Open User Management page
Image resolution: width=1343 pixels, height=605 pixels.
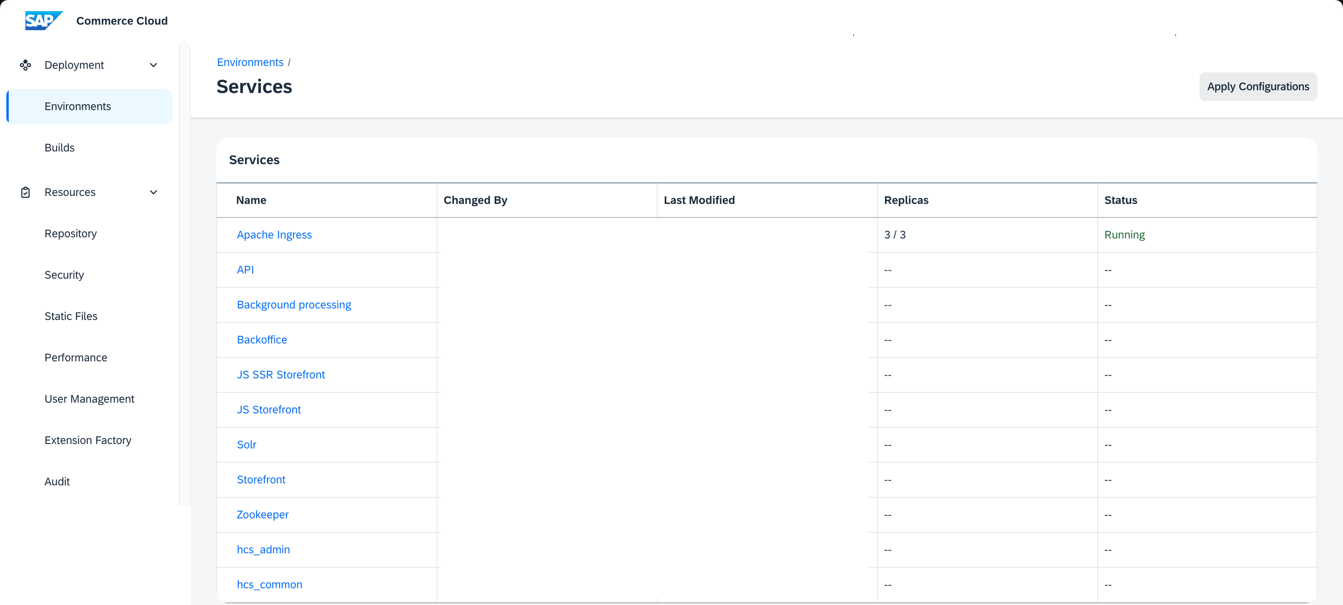click(x=89, y=399)
